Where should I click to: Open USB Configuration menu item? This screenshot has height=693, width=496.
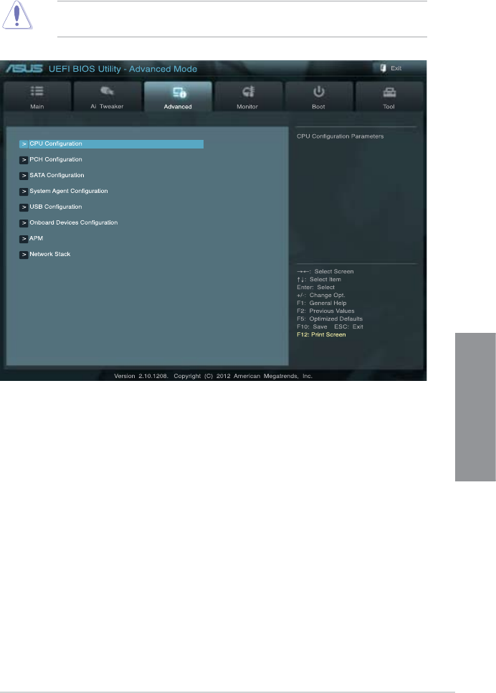tap(56, 207)
